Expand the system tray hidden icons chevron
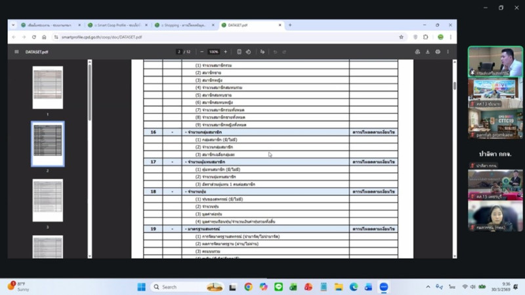Viewport: 525px width, 295px height. tap(428, 286)
